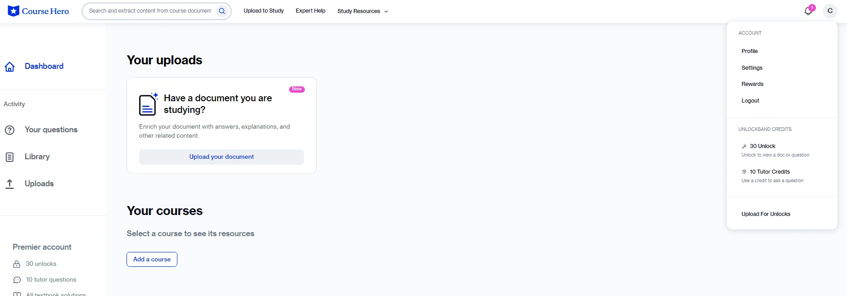Screen dimensions: 847x296
Task: Click Have a document you are studying heading
Action: click(218, 104)
